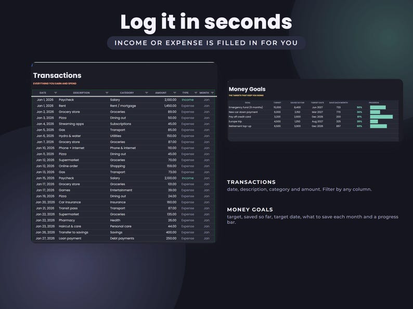Select the 'Pharmacy' description cell
This screenshot has height=309, width=413.
(67, 220)
